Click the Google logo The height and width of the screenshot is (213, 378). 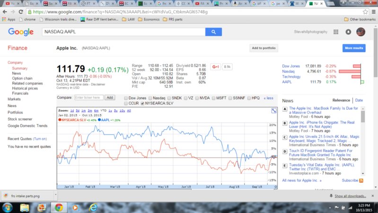[x=21, y=32]
